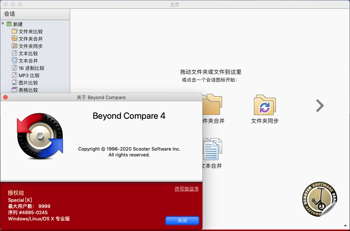This screenshot has height=231, width=350.
Task: Click the 文本合并 document icon in the sidebar
Action: click(15, 60)
